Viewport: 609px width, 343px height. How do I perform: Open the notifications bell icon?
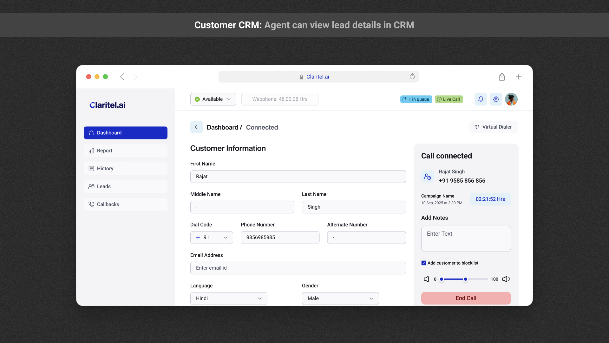(481, 99)
